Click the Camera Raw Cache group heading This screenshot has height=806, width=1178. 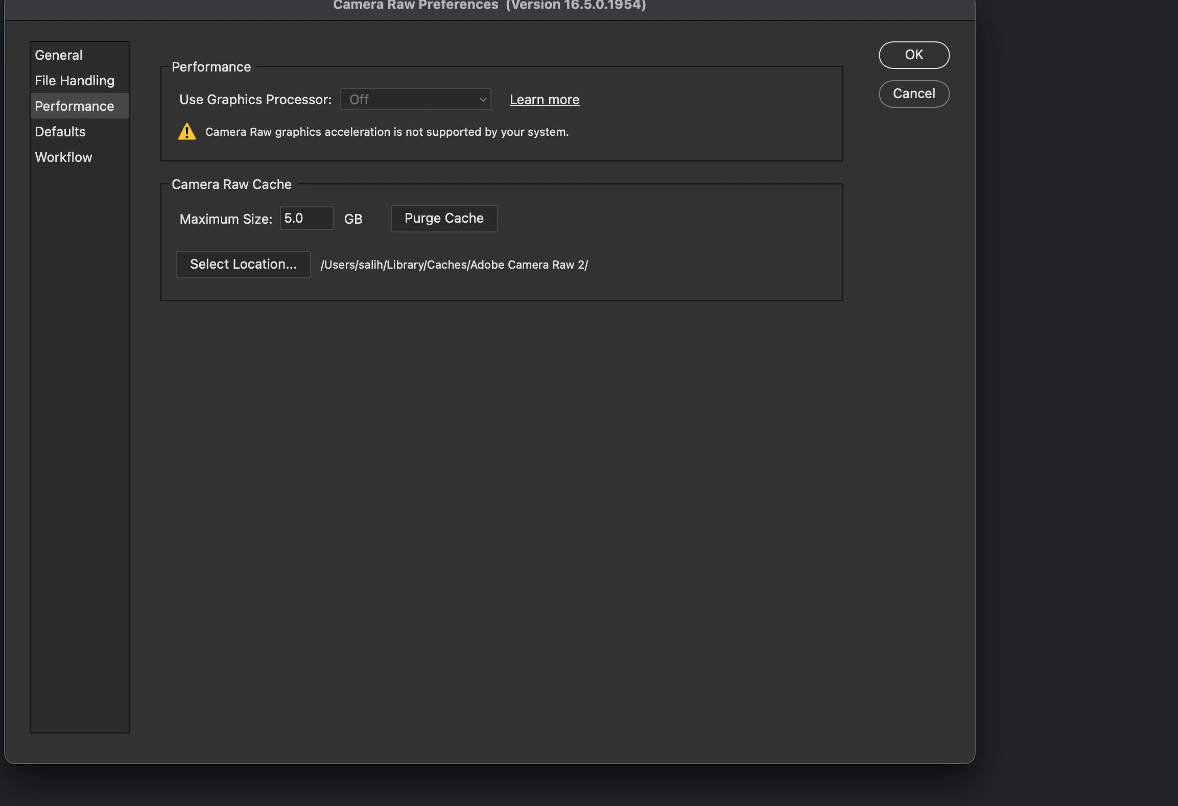tap(231, 184)
